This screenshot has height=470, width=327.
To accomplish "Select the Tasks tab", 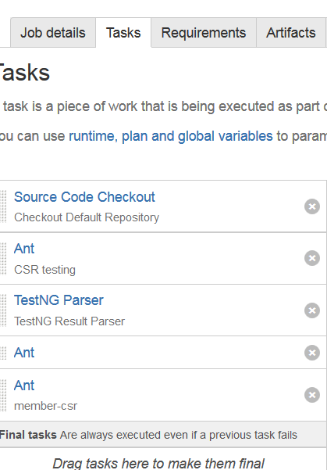I will (x=123, y=32).
